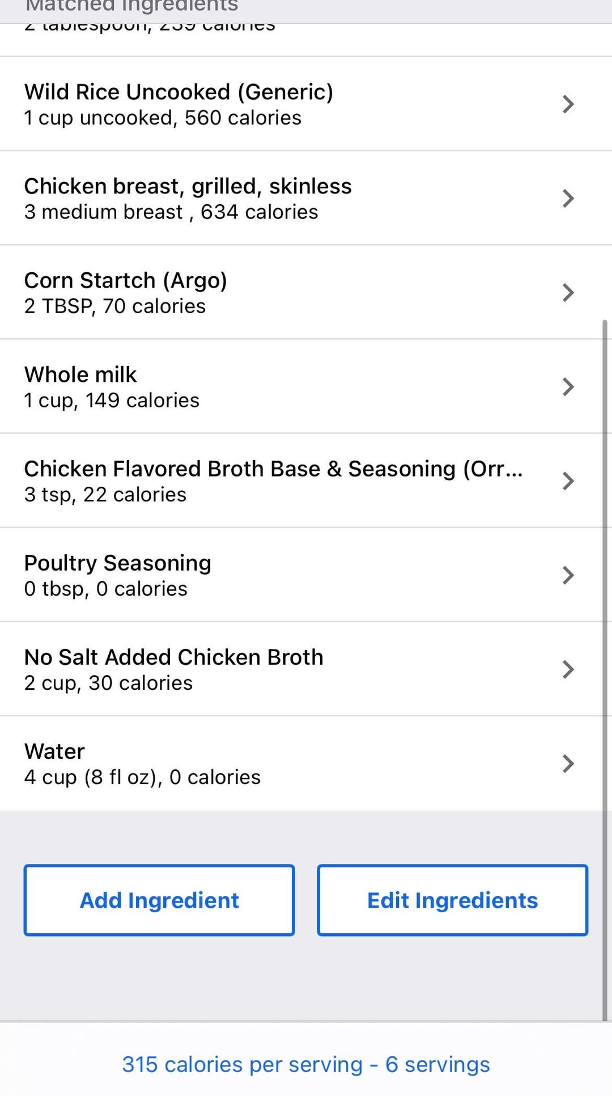Tap the Whole milk chevron arrow
This screenshot has width=612, height=1096.
[568, 387]
